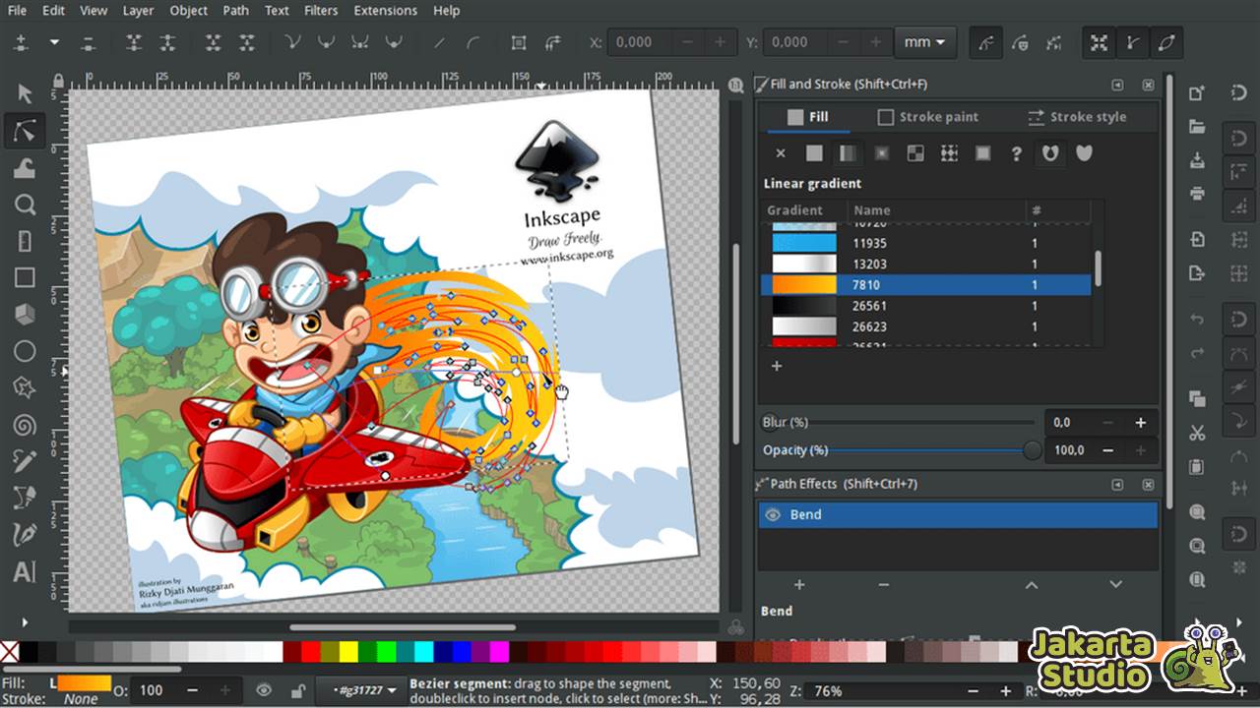This screenshot has width=1260, height=708.
Task: Collapse the Fill and Stroke panel
Action: [x=1117, y=86]
